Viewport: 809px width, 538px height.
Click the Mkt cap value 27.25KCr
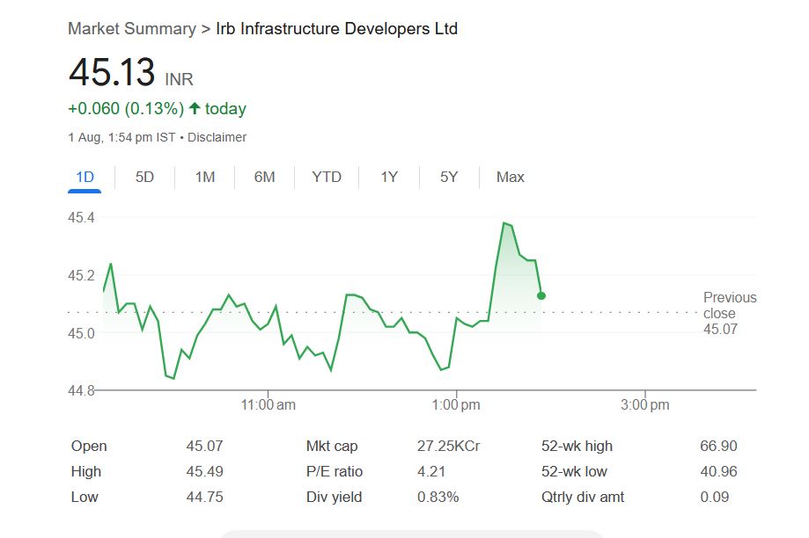(448, 446)
